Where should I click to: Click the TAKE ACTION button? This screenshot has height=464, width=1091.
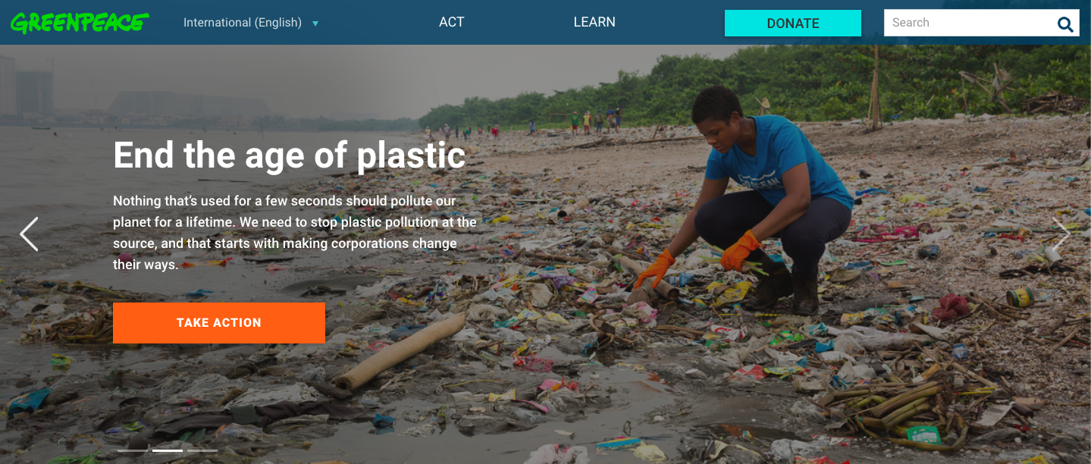point(219,323)
